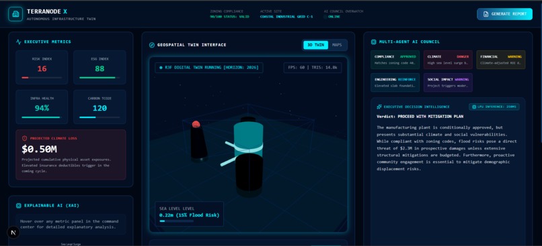This screenshot has width=542, height=246.
Task: Click the LPU Inference: 250MS badge
Action: click(x=494, y=107)
